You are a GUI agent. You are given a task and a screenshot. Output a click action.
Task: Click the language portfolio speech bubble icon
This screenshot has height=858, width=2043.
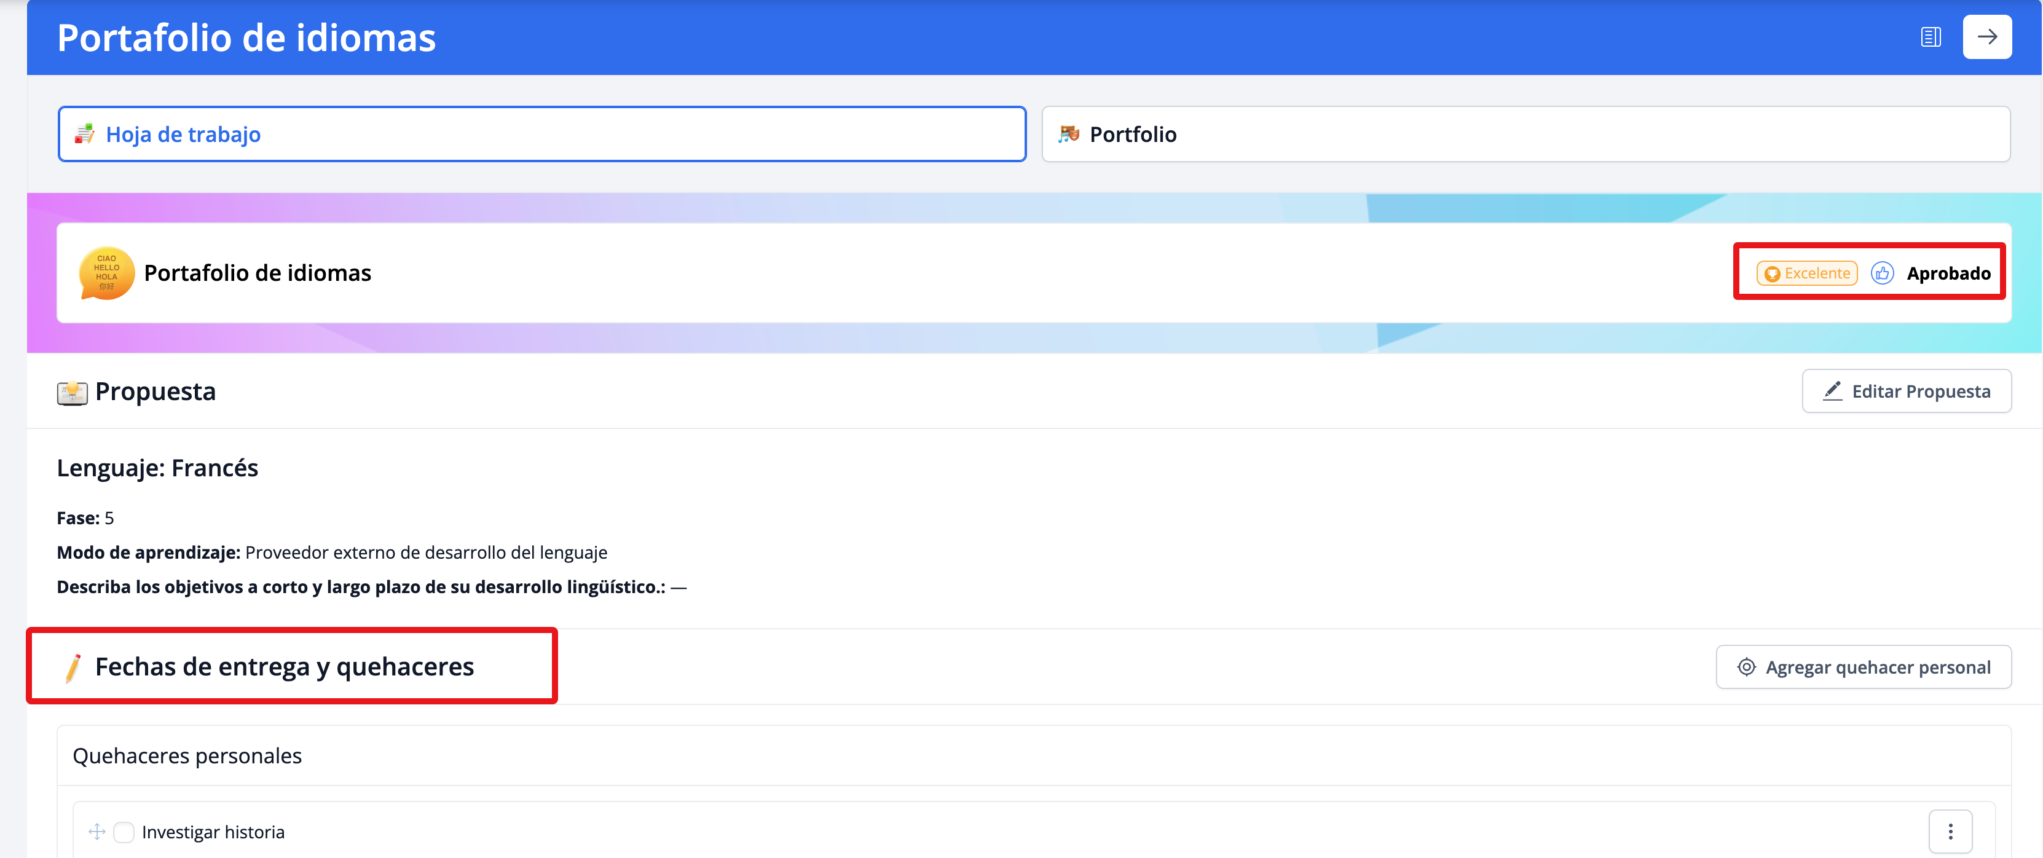pyautogui.click(x=106, y=273)
